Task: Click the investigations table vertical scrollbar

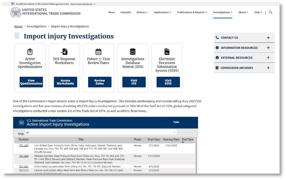Action: (x=196, y=155)
